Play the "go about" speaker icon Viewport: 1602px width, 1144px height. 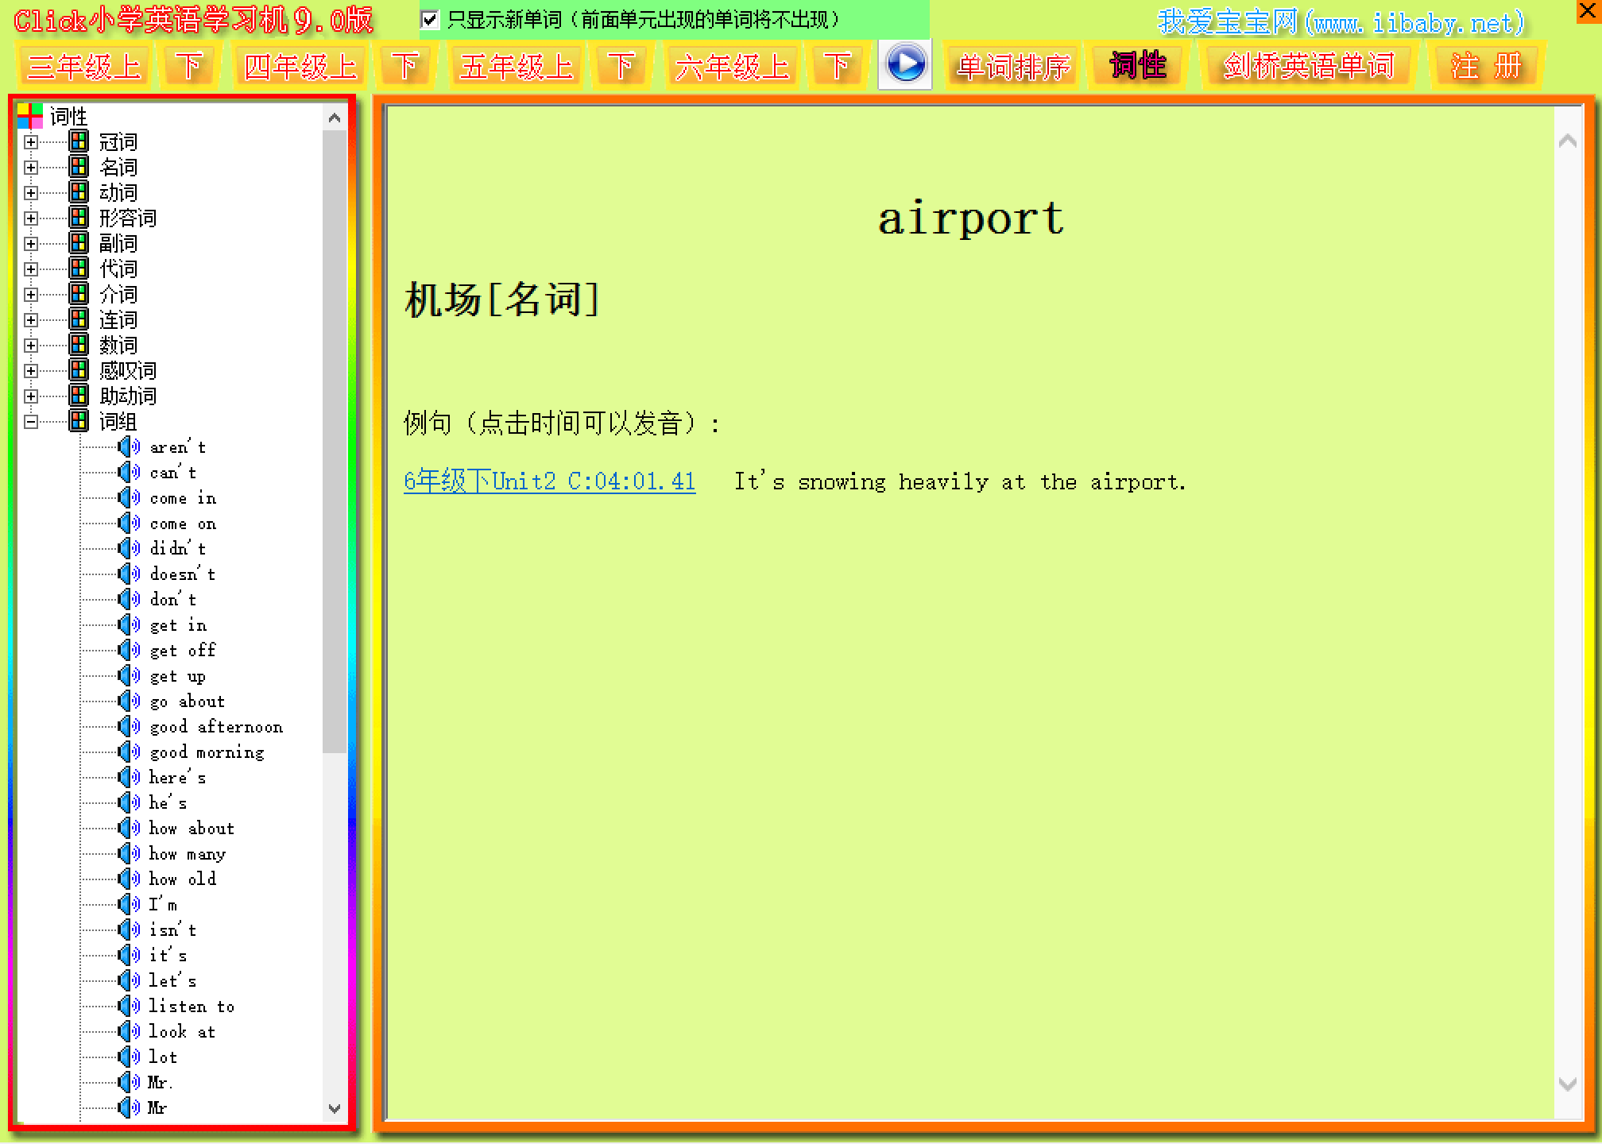click(x=129, y=701)
